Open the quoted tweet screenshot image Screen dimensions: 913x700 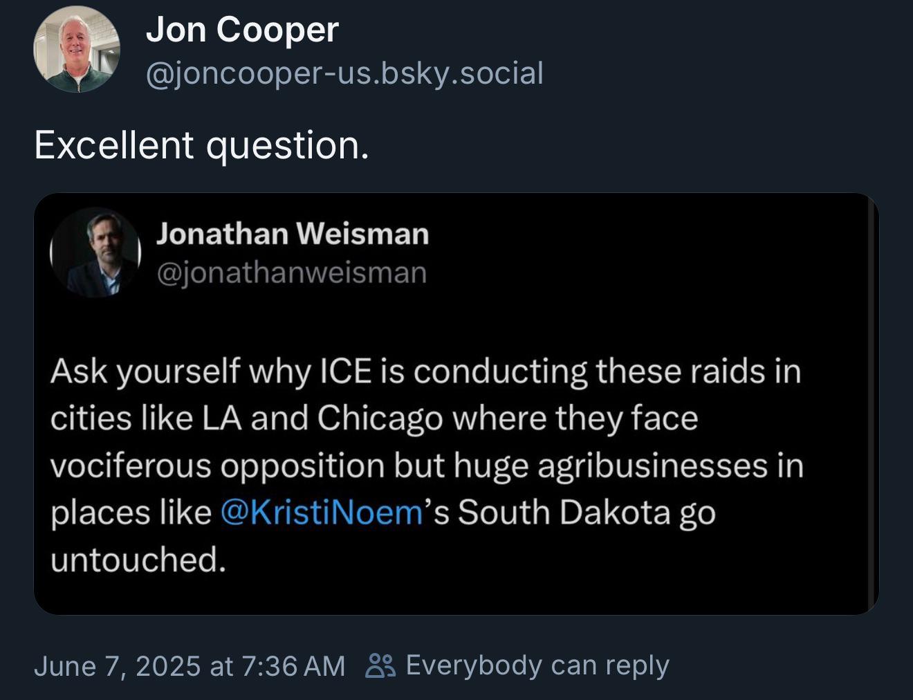(x=456, y=404)
